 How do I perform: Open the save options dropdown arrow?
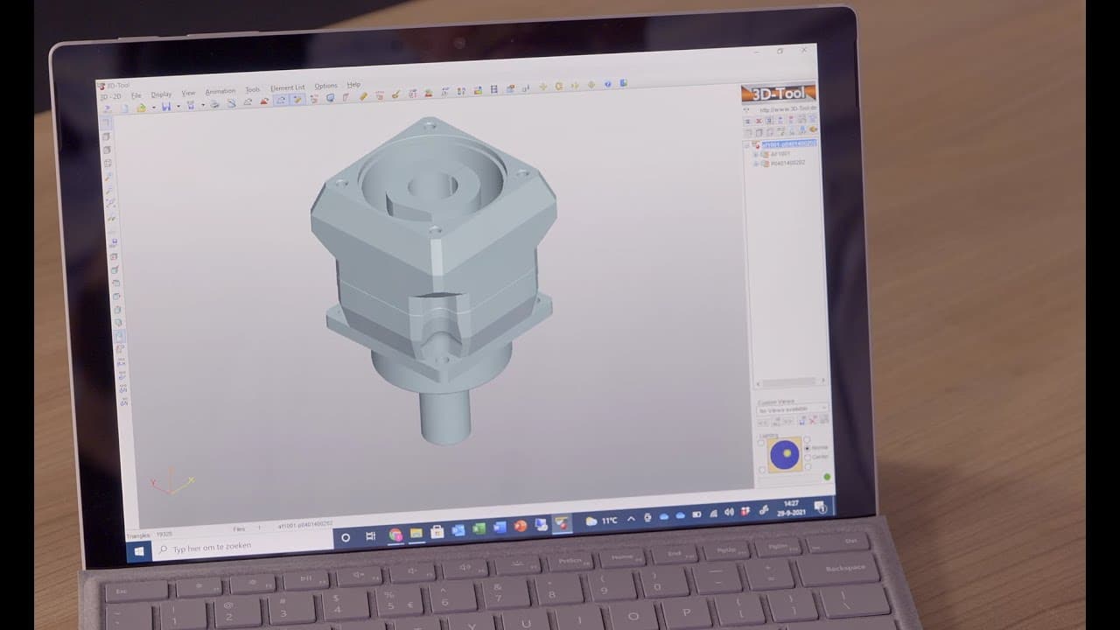[178, 106]
